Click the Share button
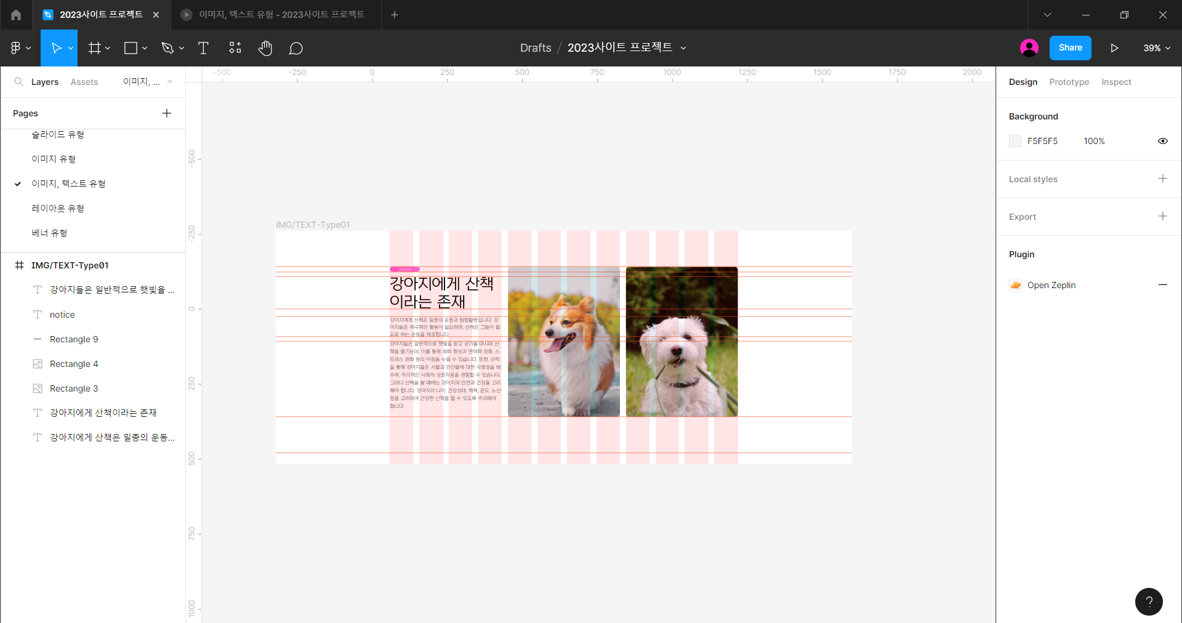 click(1071, 48)
